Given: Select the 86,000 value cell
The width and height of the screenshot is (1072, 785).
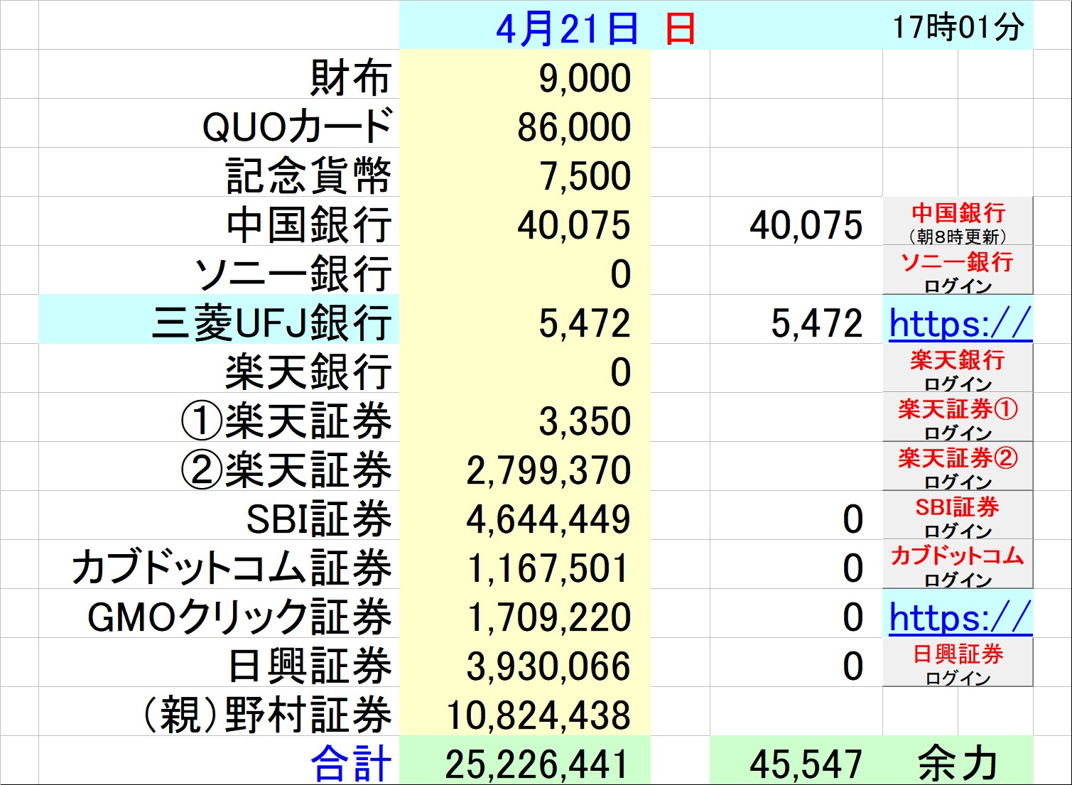Looking at the screenshot, I should click(x=525, y=123).
